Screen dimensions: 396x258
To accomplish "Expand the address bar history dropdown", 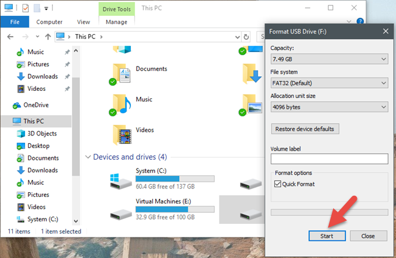I will [x=237, y=37].
